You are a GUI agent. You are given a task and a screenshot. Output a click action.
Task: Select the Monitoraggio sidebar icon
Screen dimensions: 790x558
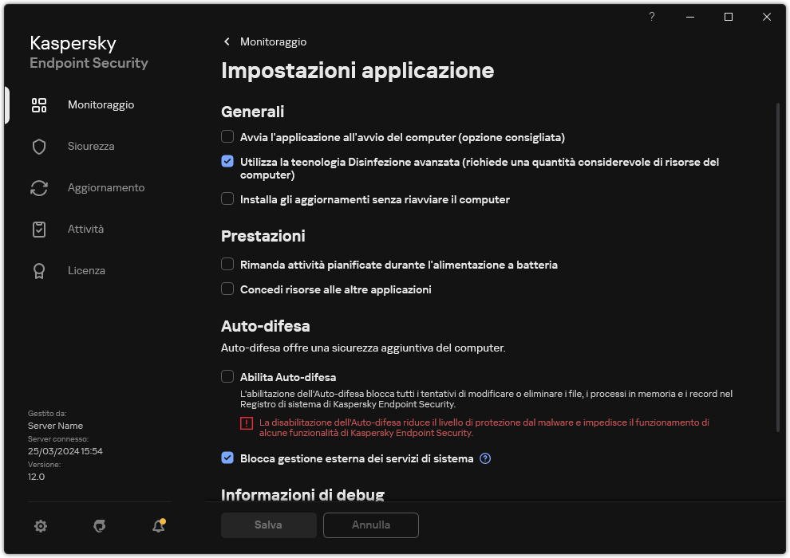pyautogui.click(x=39, y=104)
